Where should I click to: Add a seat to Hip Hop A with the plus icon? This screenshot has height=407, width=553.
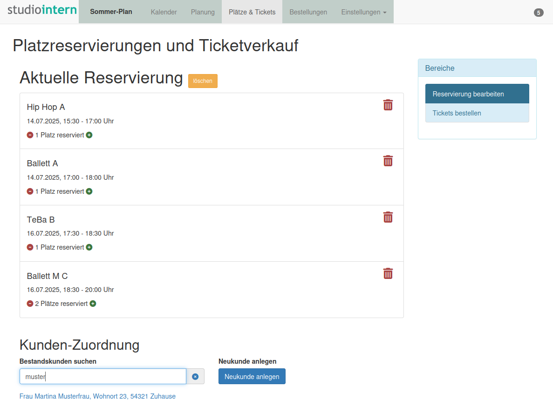pyautogui.click(x=89, y=135)
